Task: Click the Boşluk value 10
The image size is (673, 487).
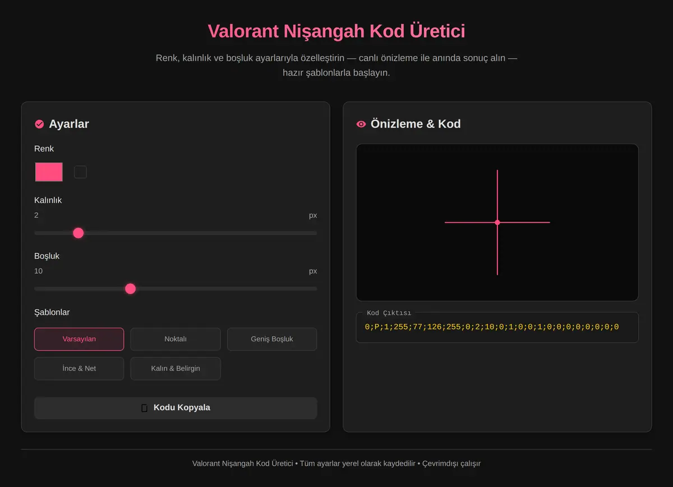Action: click(38, 271)
